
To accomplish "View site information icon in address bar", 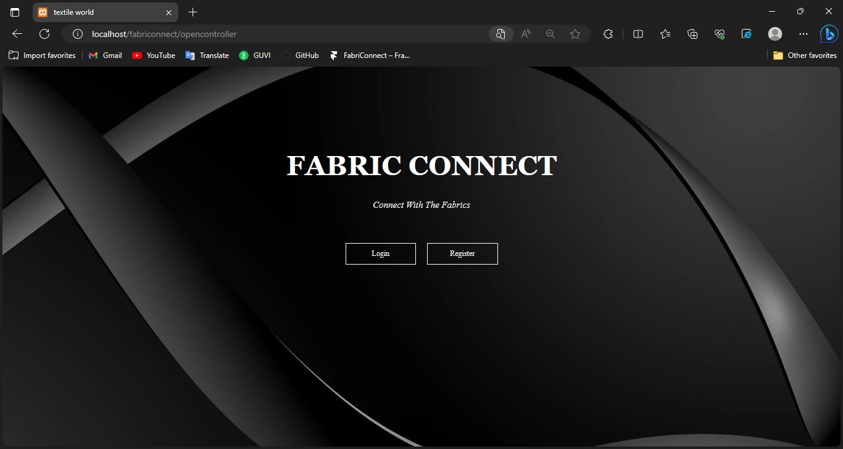I will (78, 34).
